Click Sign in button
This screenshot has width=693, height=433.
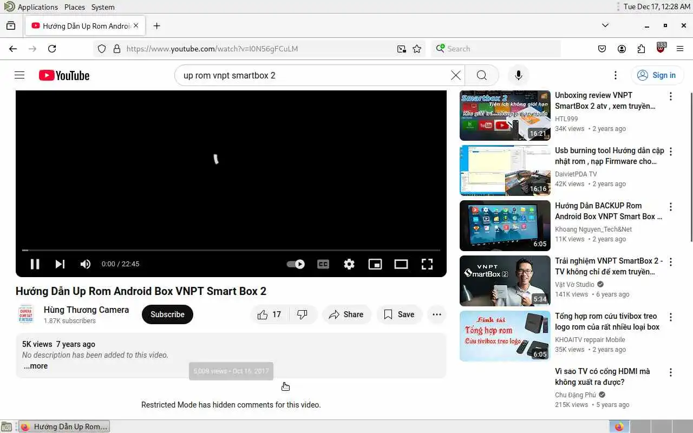pos(657,75)
